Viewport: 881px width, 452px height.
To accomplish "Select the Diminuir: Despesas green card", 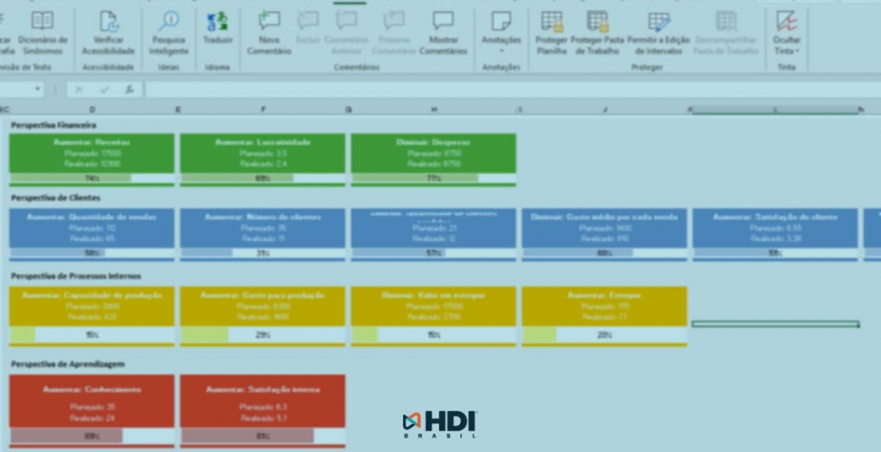I will point(433,153).
